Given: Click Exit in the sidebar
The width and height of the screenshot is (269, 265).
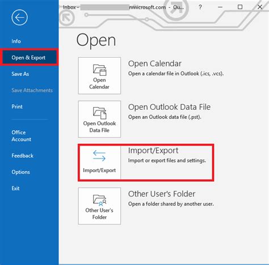Looking at the screenshot, I should tap(15, 188).
